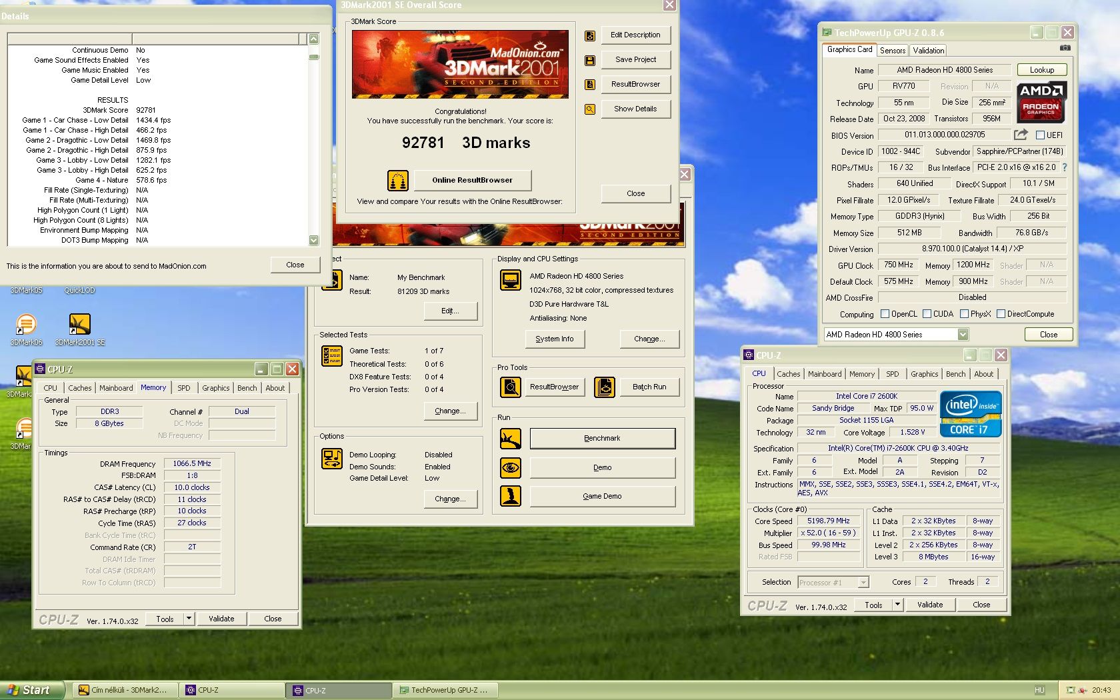Open About tab in the left CPU-Z window

[x=275, y=388]
